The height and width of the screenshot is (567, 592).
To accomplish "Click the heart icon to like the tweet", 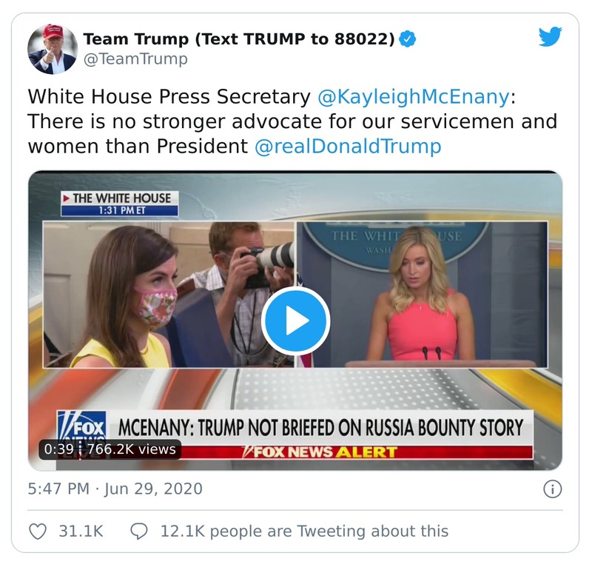I will tap(39, 531).
